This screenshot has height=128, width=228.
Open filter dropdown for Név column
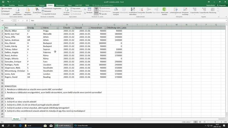(26, 28)
